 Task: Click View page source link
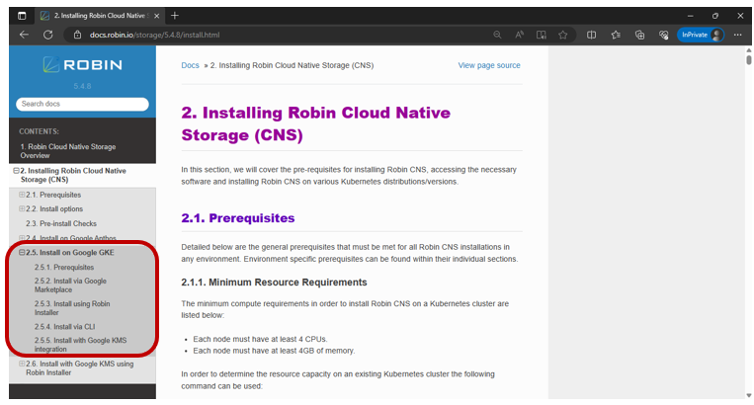pos(489,65)
